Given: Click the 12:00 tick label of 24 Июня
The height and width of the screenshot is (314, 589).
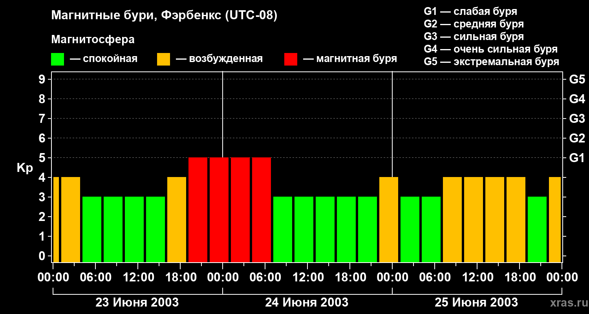Looking at the screenshot, I should click(307, 277).
